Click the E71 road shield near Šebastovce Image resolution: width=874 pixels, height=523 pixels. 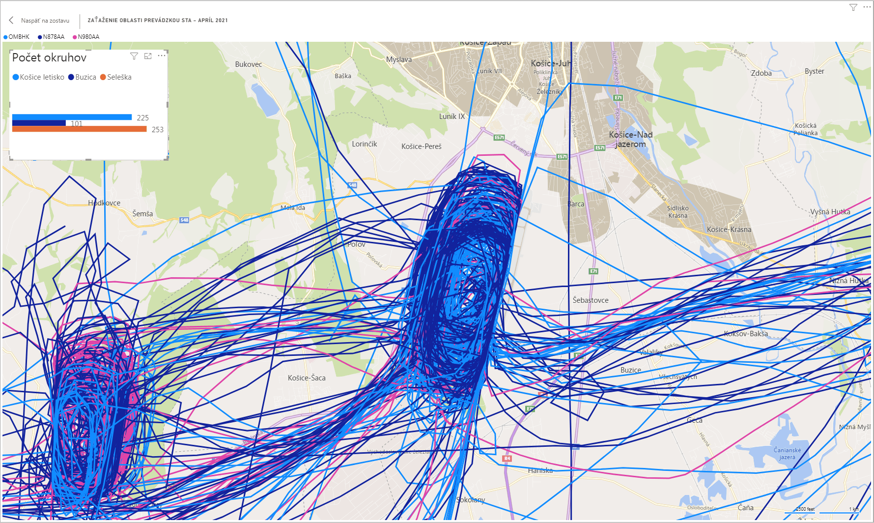tap(593, 271)
